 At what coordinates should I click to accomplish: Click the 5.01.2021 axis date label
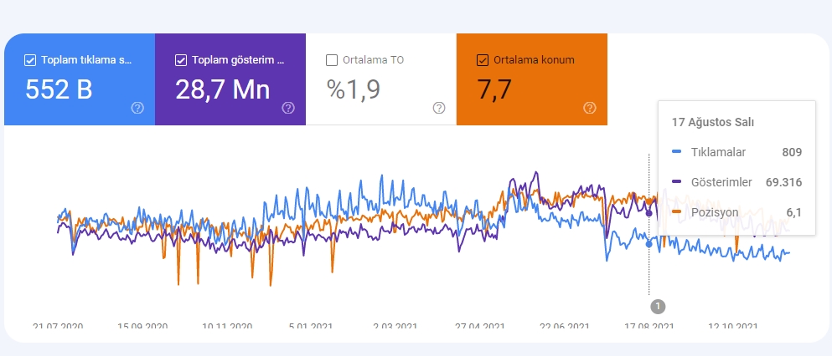click(310, 326)
